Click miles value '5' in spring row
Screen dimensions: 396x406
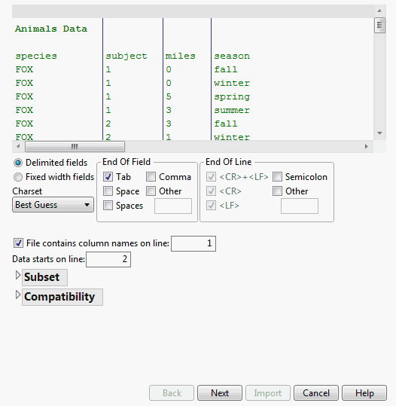(x=169, y=96)
